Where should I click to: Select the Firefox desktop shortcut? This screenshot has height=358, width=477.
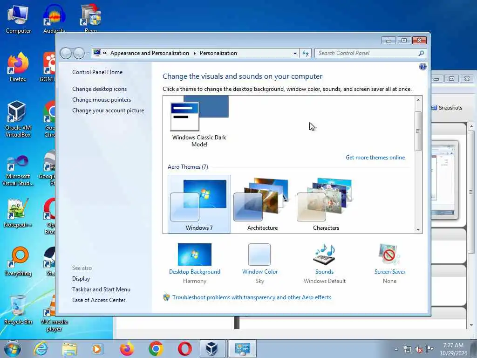click(x=18, y=68)
